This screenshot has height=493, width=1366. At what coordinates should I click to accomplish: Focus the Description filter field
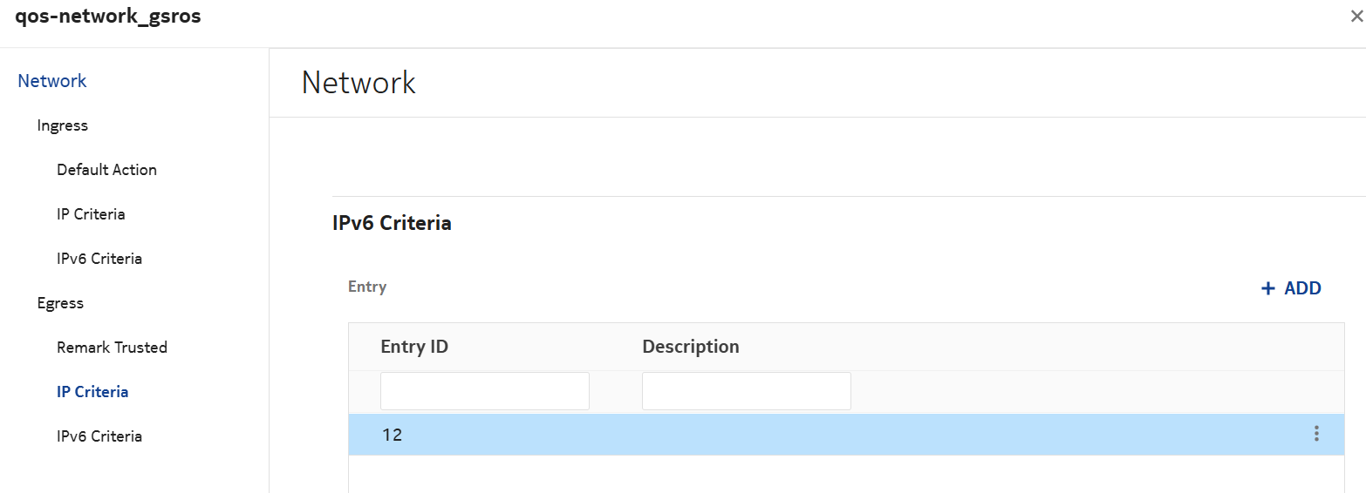(747, 391)
